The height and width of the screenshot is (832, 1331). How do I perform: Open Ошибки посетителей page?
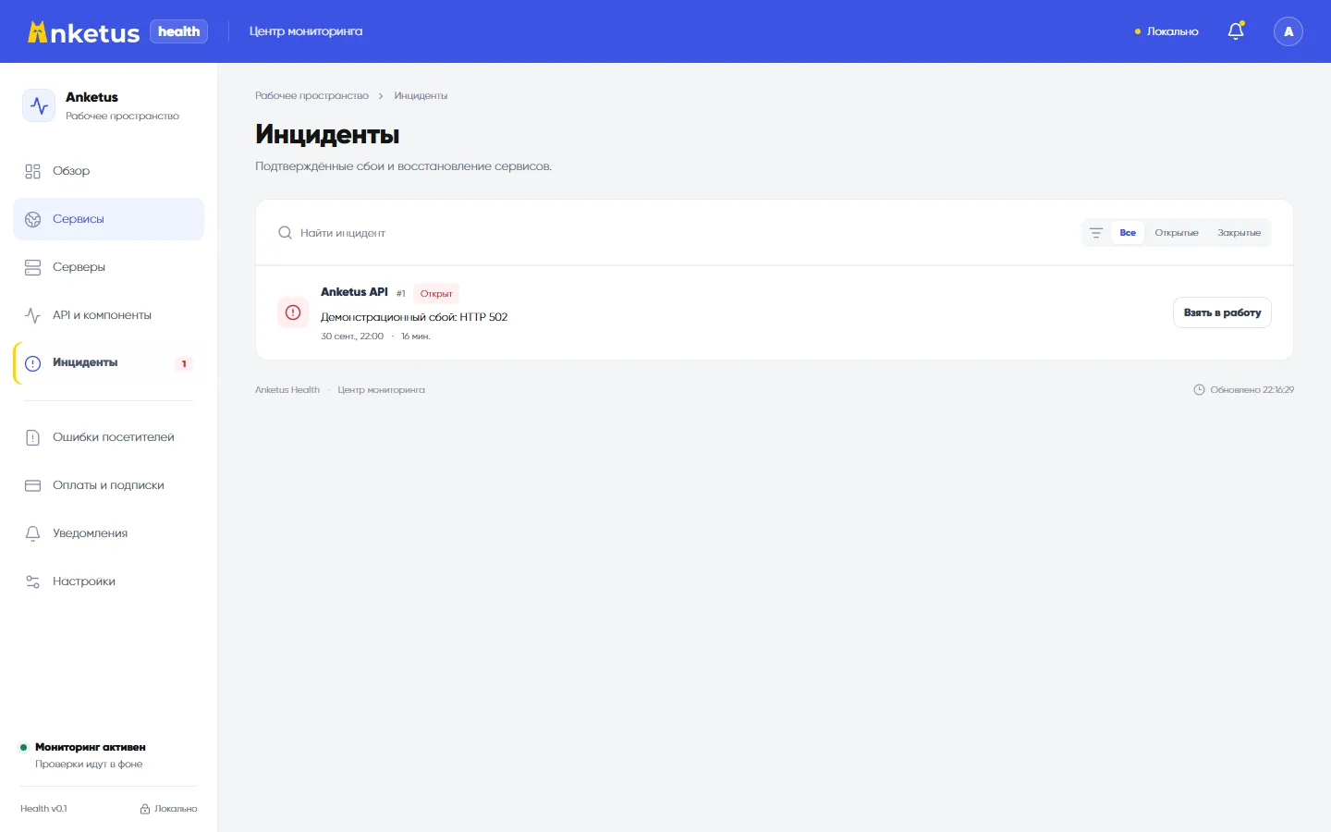108,437
